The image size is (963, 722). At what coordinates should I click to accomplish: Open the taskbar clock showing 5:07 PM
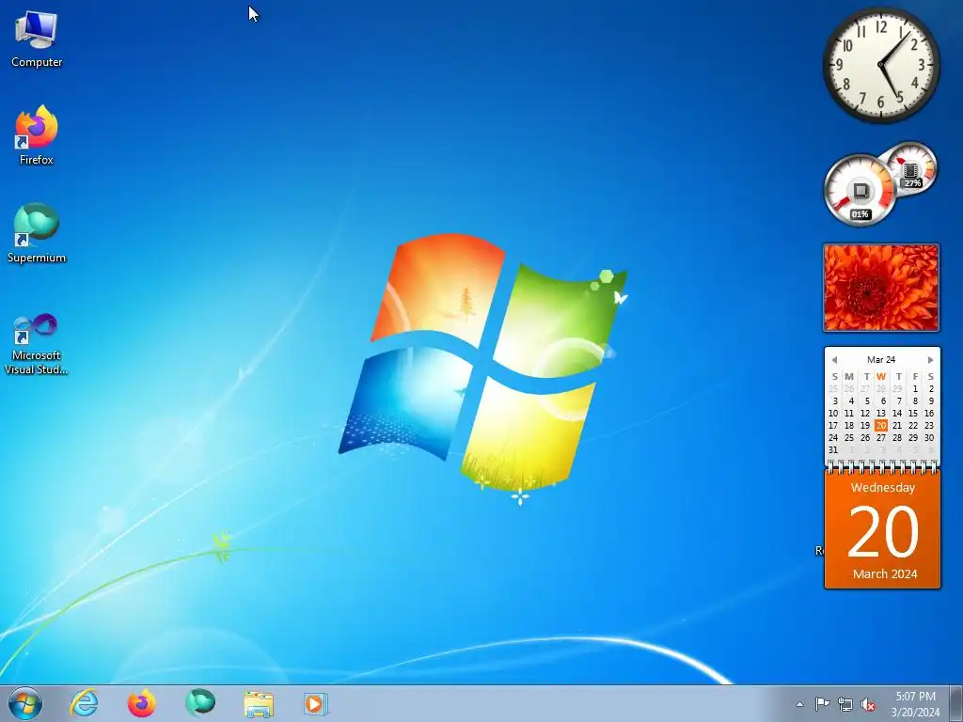click(x=915, y=704)
